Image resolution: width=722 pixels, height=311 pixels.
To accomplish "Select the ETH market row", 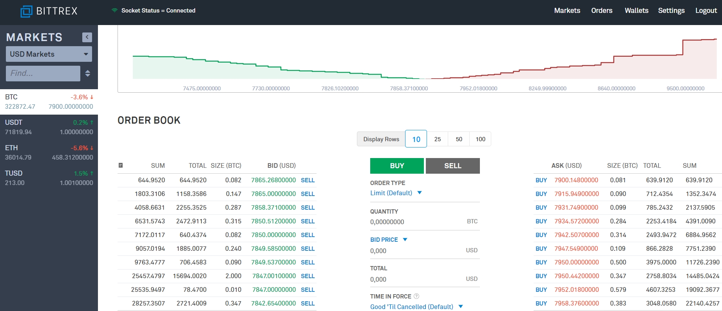I will pos(49,153).
